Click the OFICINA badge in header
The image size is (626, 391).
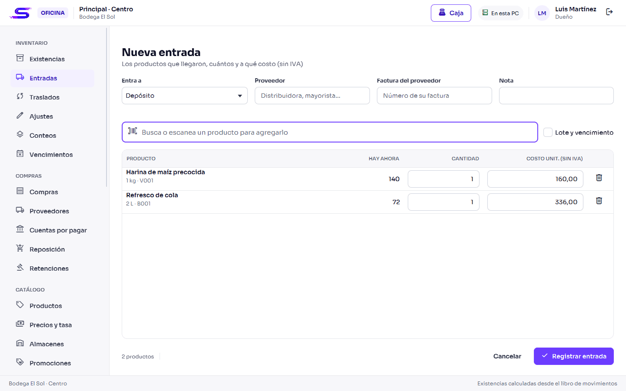53,13
